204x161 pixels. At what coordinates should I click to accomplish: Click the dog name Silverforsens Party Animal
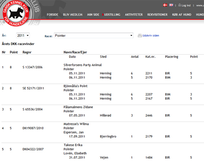(82, 65)
